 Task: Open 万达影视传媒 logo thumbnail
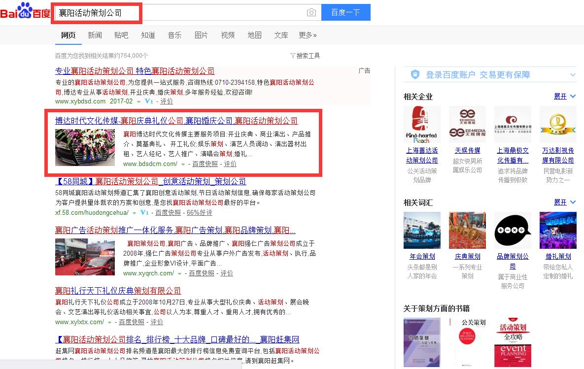click(x=558, y=124)
